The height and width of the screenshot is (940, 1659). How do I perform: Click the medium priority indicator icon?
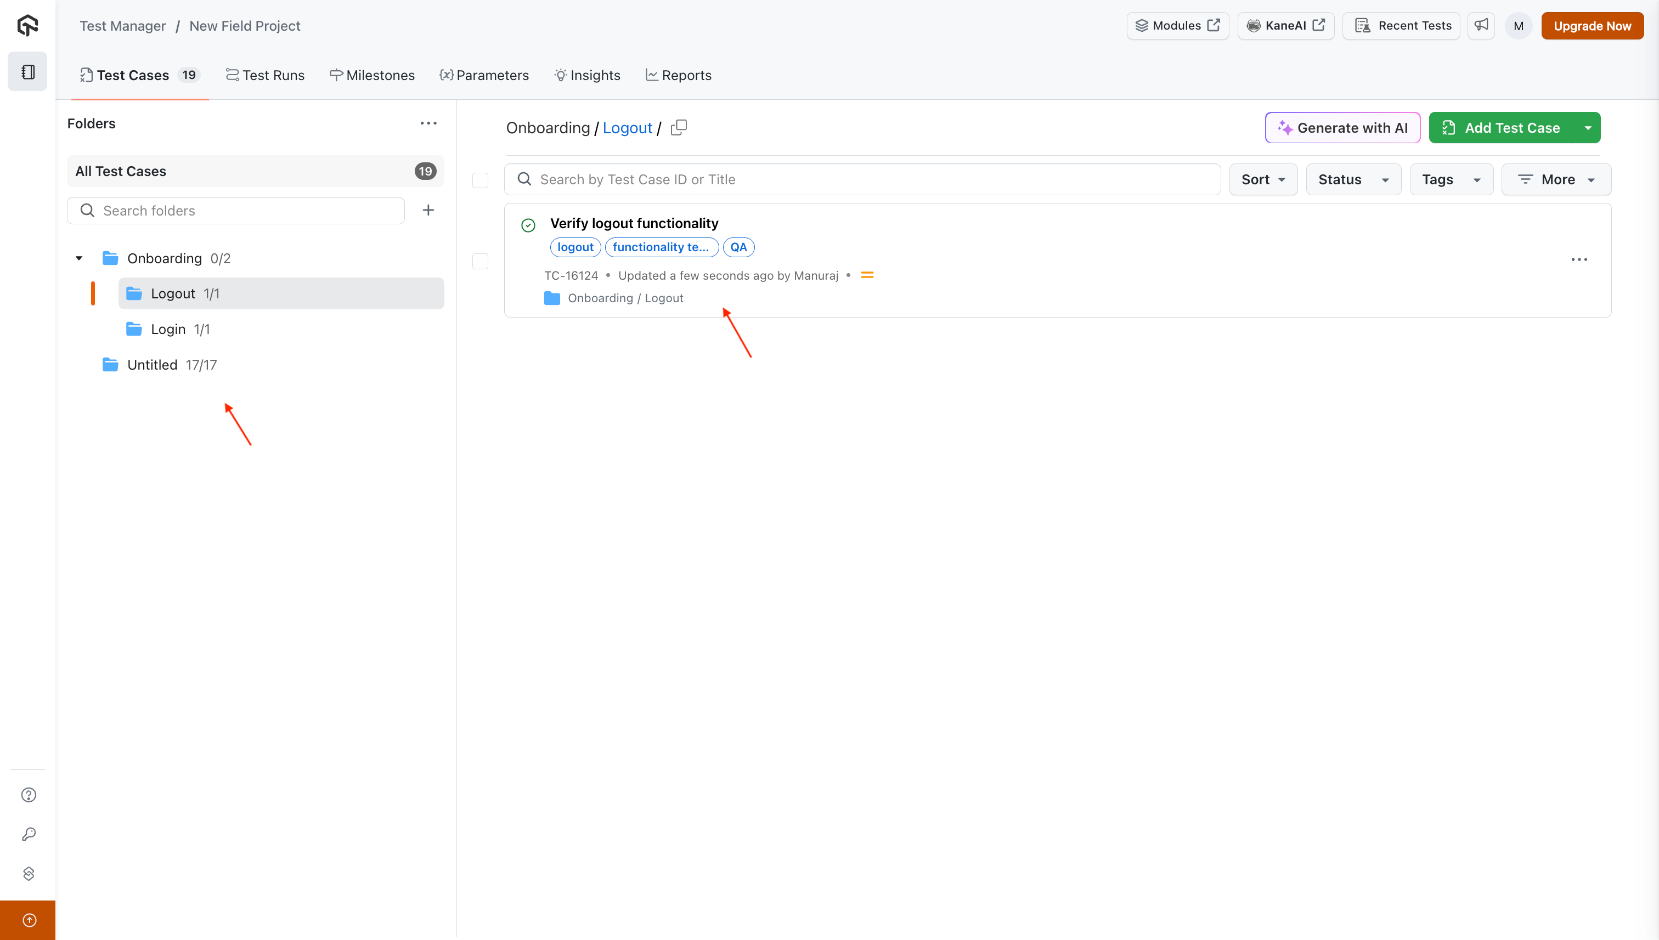click(x=867, y=276)
